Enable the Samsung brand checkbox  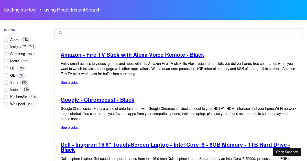click(6, 54)
